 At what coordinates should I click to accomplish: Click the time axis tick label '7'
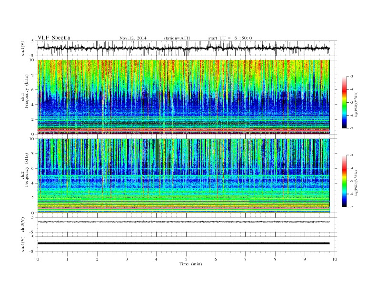pyautogui.click(x=245, y=259)
